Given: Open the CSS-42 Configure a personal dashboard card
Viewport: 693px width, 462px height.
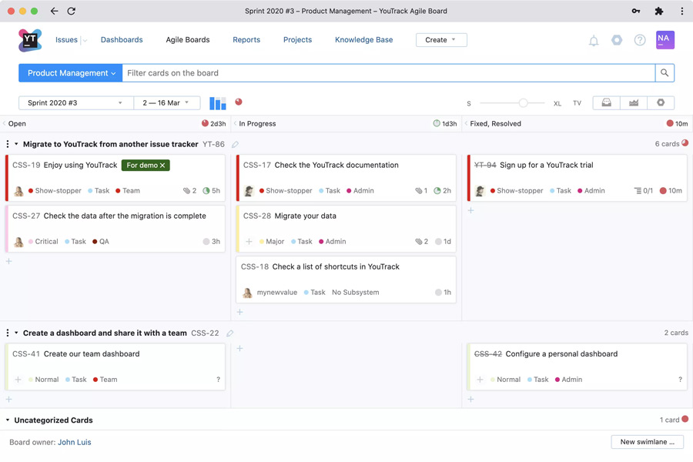Looking at the screenshot, I should point(577,367).
